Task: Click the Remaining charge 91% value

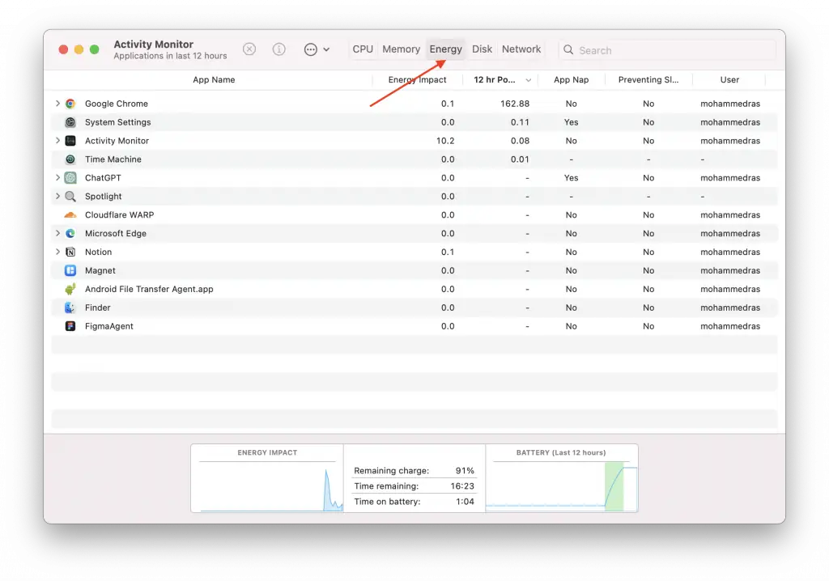Action: click(465, 470)
